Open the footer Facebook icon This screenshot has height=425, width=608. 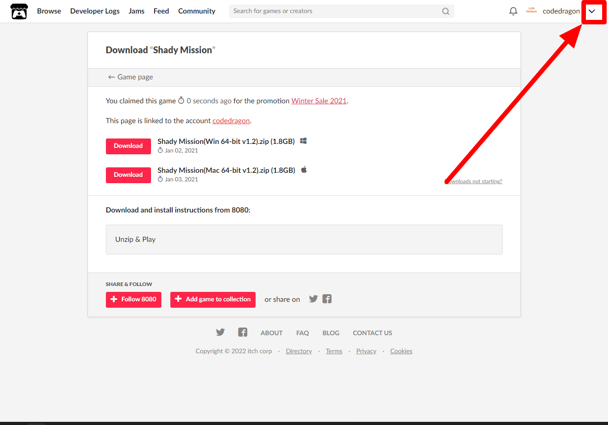[x=242, y=333]
